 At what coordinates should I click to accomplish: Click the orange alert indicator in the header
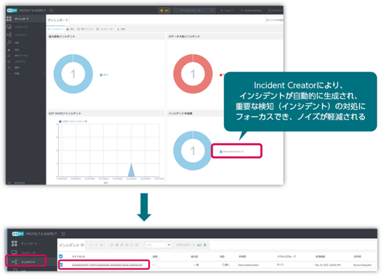(163, 10)
